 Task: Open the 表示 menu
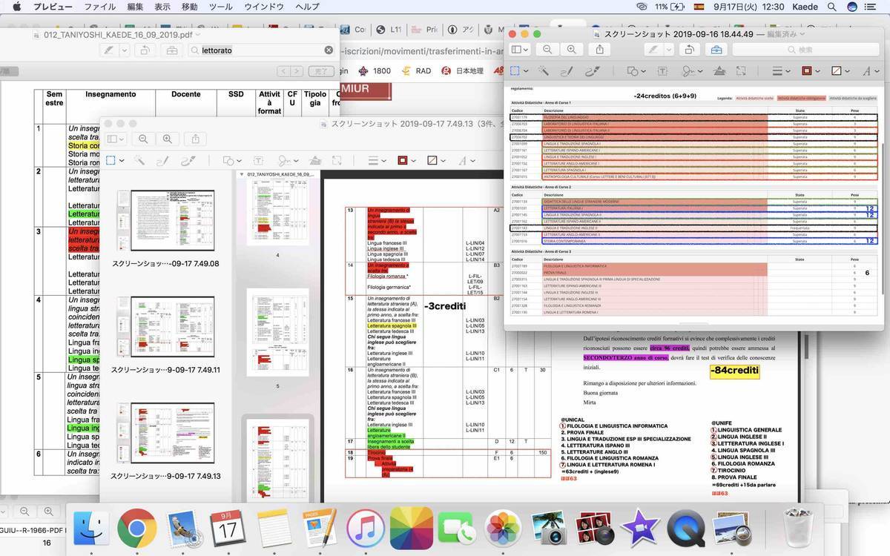[162, 7]
